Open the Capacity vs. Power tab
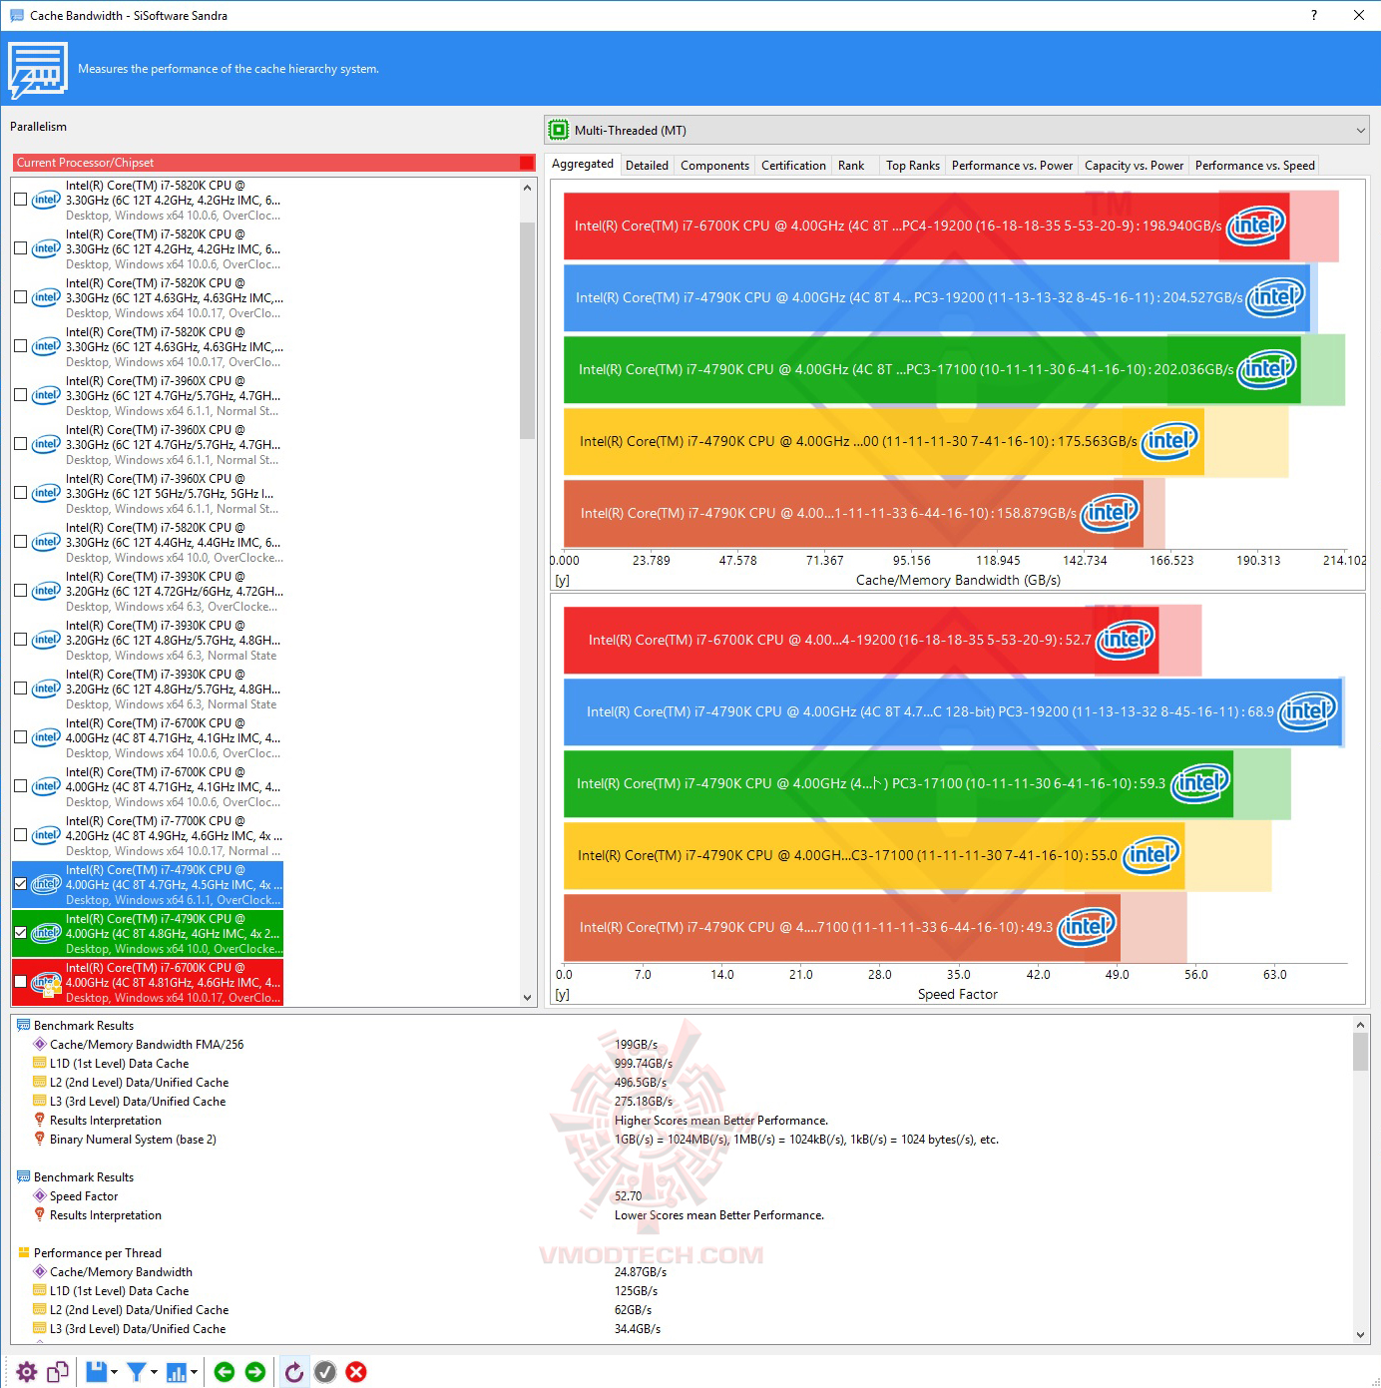Viewport: 1381px width, 1388px height. 1134,166
